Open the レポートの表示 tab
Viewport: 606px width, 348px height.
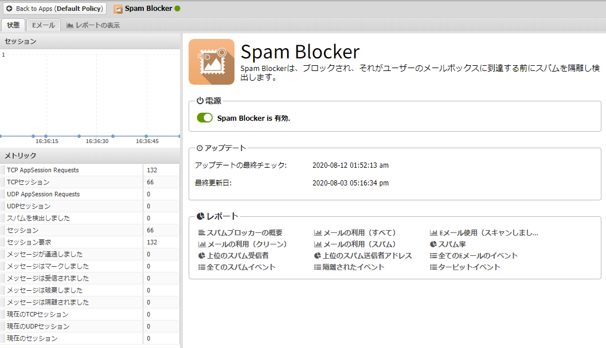[x=93, y=25]
